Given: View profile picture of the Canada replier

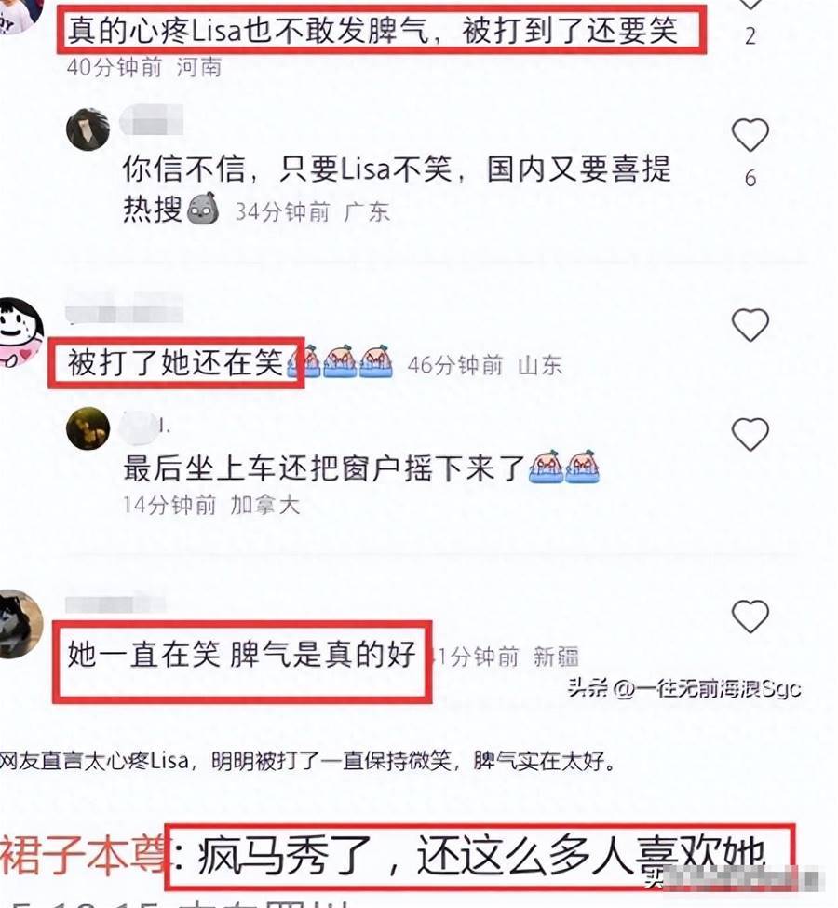Looking at the screenshot, I should [88, 428].
